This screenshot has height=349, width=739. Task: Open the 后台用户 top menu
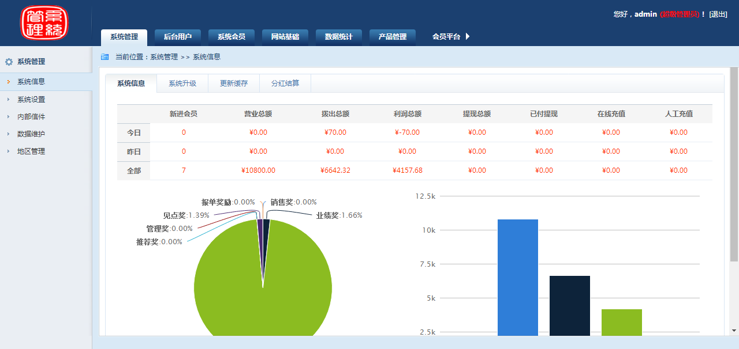pos(178,37)
